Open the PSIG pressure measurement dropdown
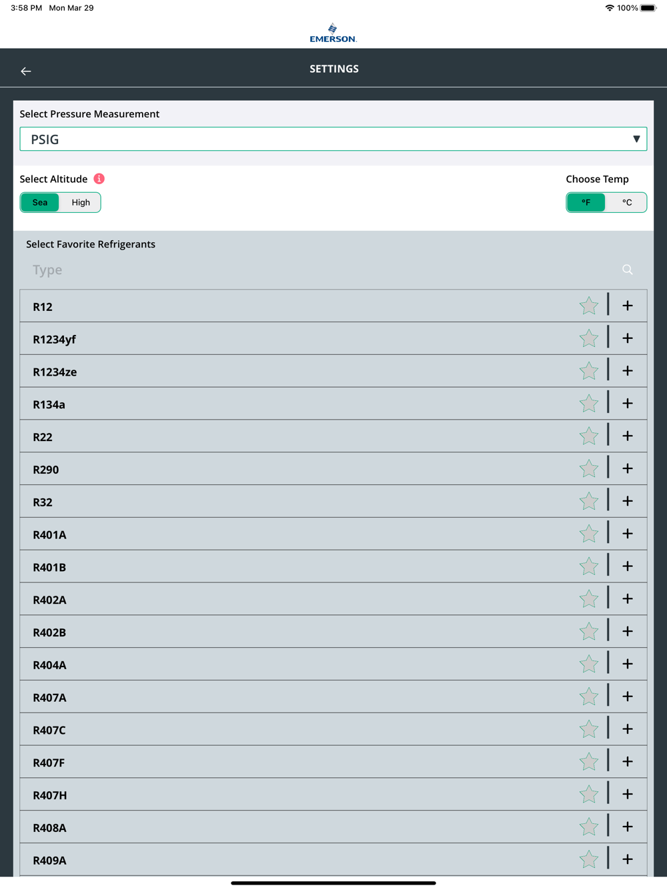Image resolution: width=667 pixels, height=890 pixels. click(333, 139)
